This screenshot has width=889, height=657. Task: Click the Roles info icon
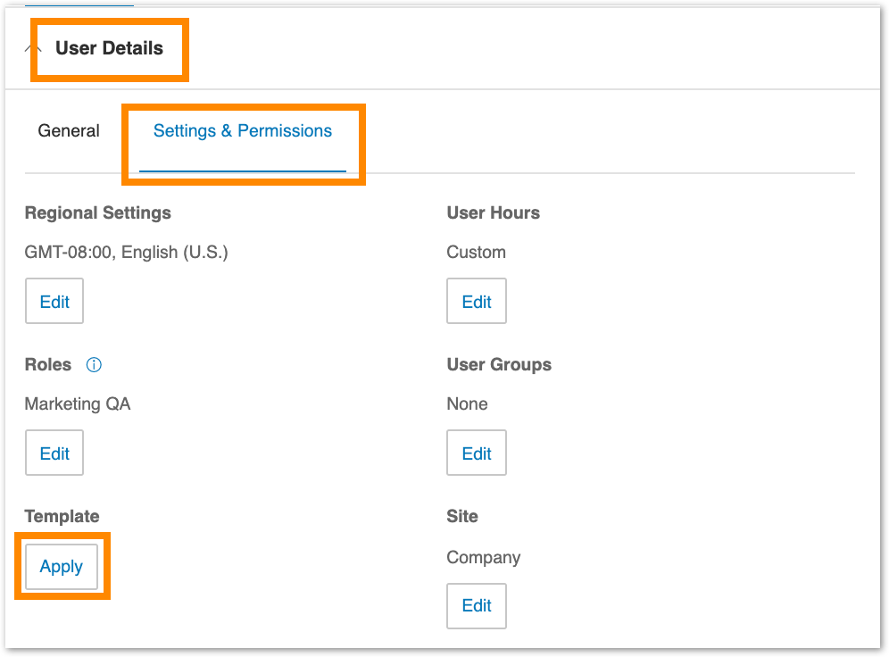click(94, 364)
